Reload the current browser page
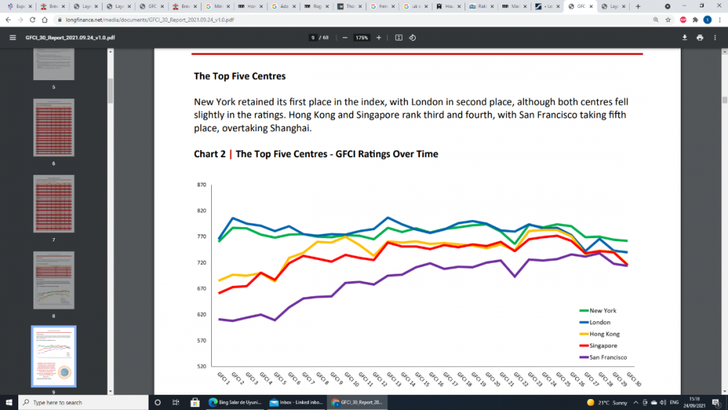 pyautogui.click(x=33, y=20)
